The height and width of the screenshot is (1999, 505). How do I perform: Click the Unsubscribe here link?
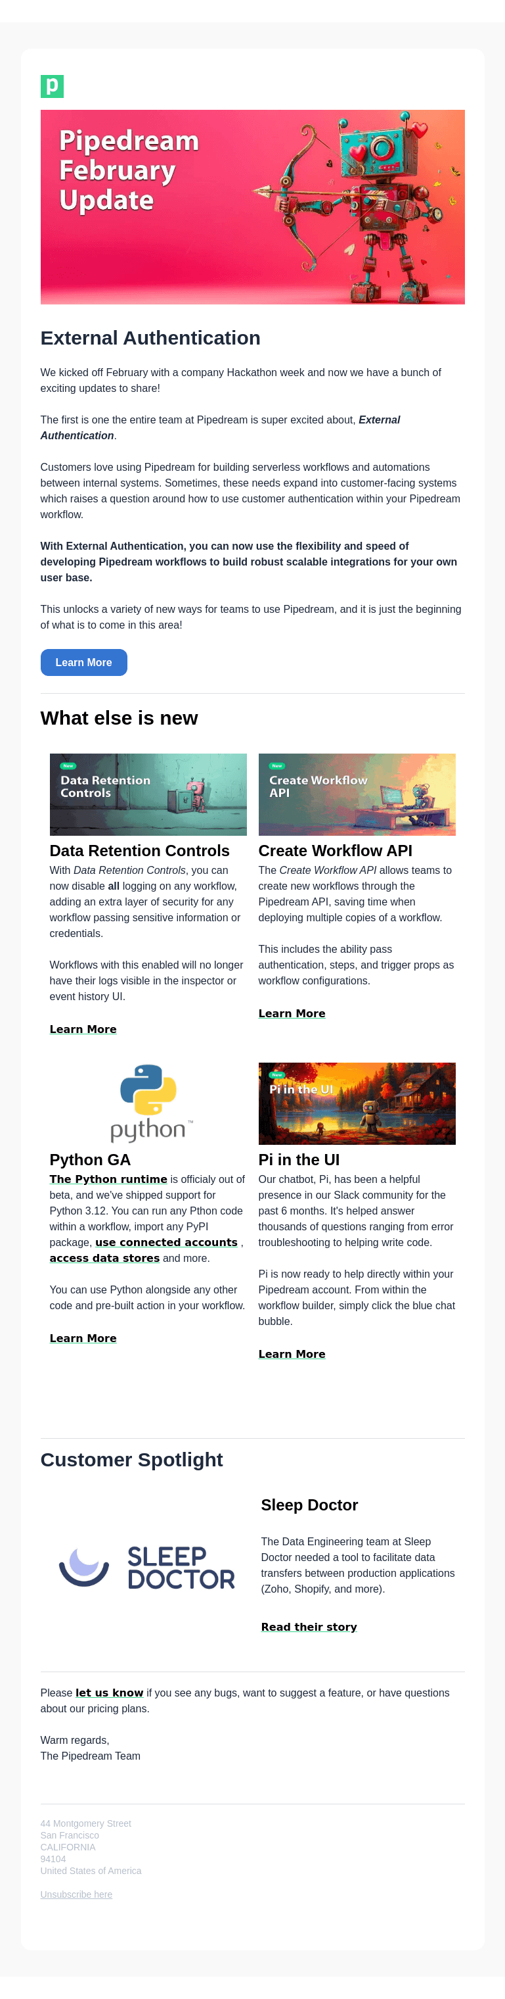76,1894
